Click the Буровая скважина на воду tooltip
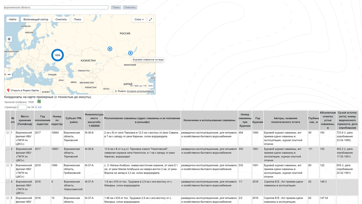The height and width of the screenshot is (204, 362). 148,60
